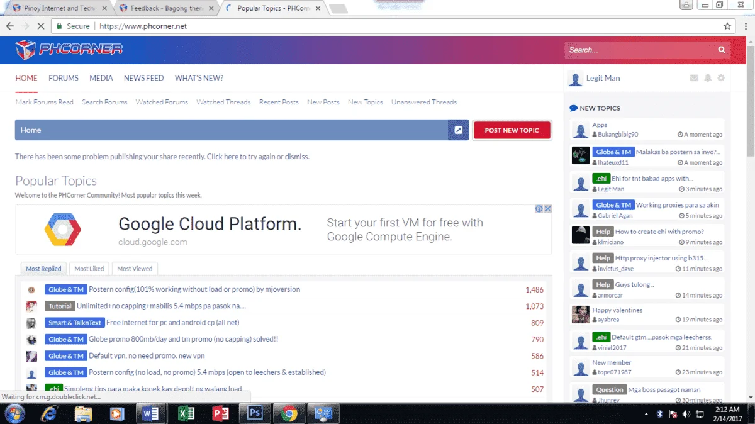Open the alerts bell icon

click(x=708, y=78)
